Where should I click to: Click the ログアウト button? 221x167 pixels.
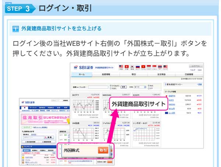(195, 66)
